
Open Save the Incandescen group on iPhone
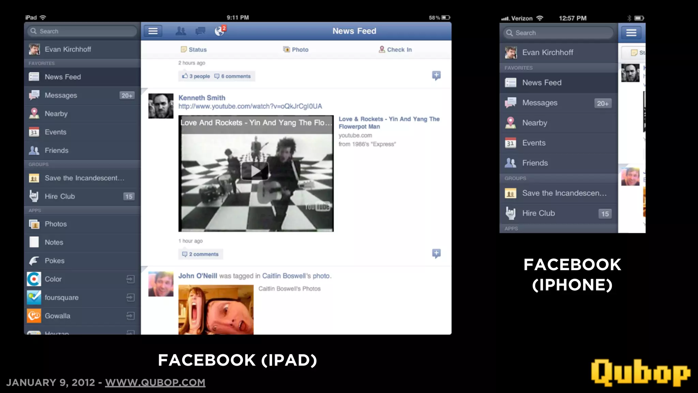point(559,193)
